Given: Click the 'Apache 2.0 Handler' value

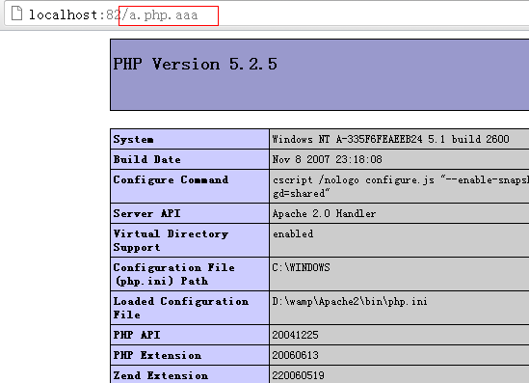Looking at the screenshot, I should point(324,213).
